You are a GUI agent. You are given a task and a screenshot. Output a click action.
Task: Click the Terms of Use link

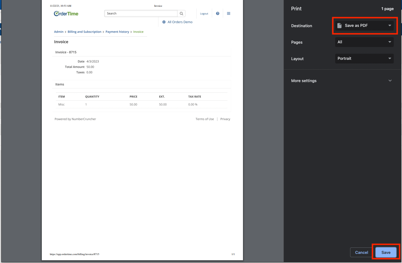tap(205, 119)
